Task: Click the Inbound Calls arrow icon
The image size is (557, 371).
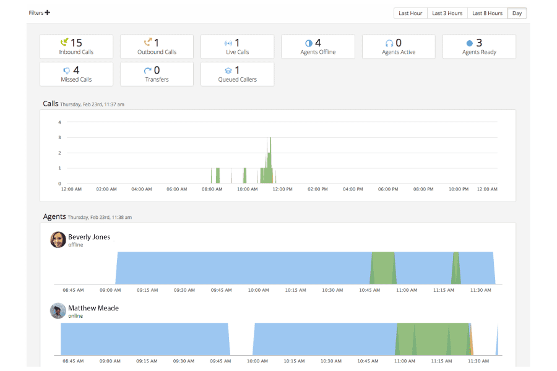Action: 64,43
